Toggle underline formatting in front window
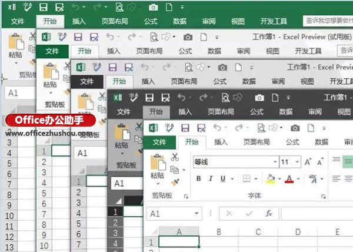 point(223,178)
